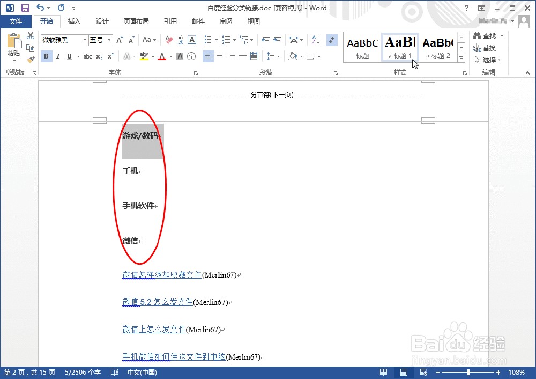Toggle Italic formatting
Screen dimensions: 536x379
click(x=58, y=56)
